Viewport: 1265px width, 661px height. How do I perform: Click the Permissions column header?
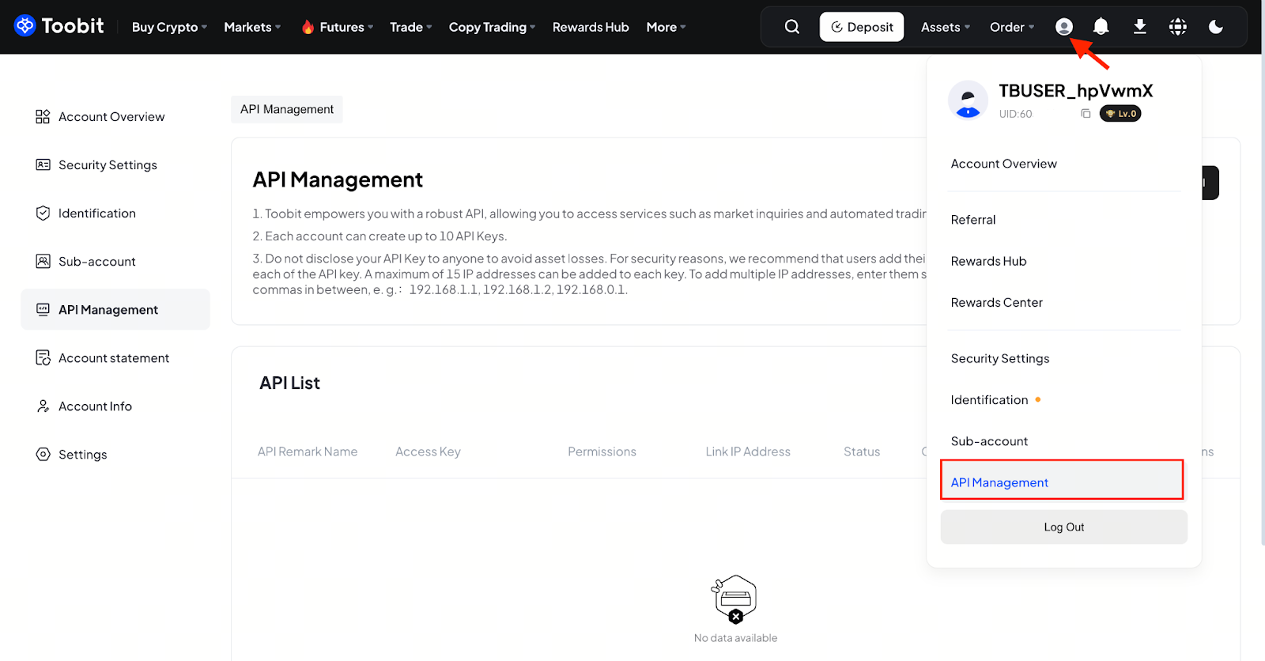[x=602, y=451]
